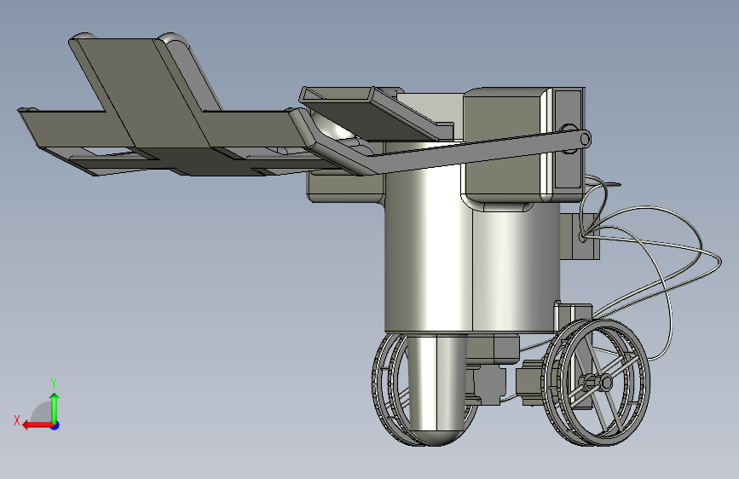Click the blue Z axis dot on the triad
Viewport: 739px width, 479px height.
(x=55, y=425)
